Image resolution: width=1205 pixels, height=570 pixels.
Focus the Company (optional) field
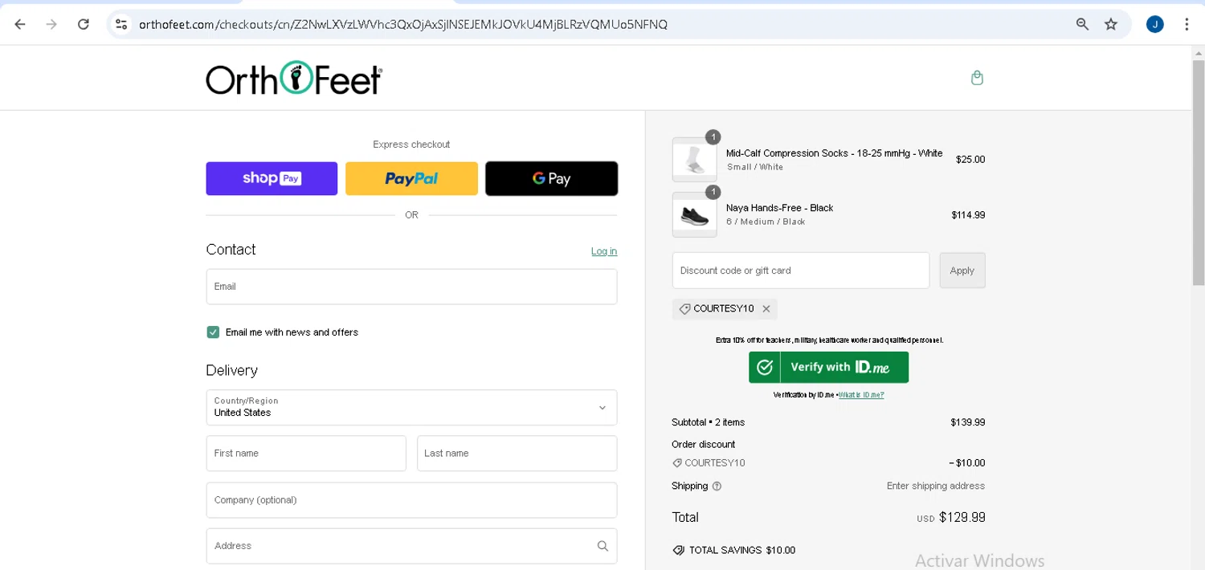point(411,500)
